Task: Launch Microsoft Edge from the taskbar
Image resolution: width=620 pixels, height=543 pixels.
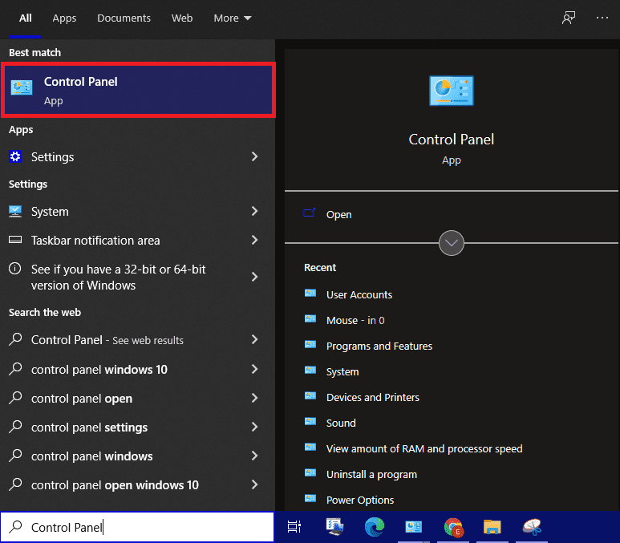Action: coord(374,527)
